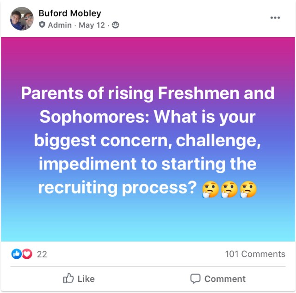Click the speech bubble icon beside Comment
Screen dimensions: 296x293
(x=195, y=279)
